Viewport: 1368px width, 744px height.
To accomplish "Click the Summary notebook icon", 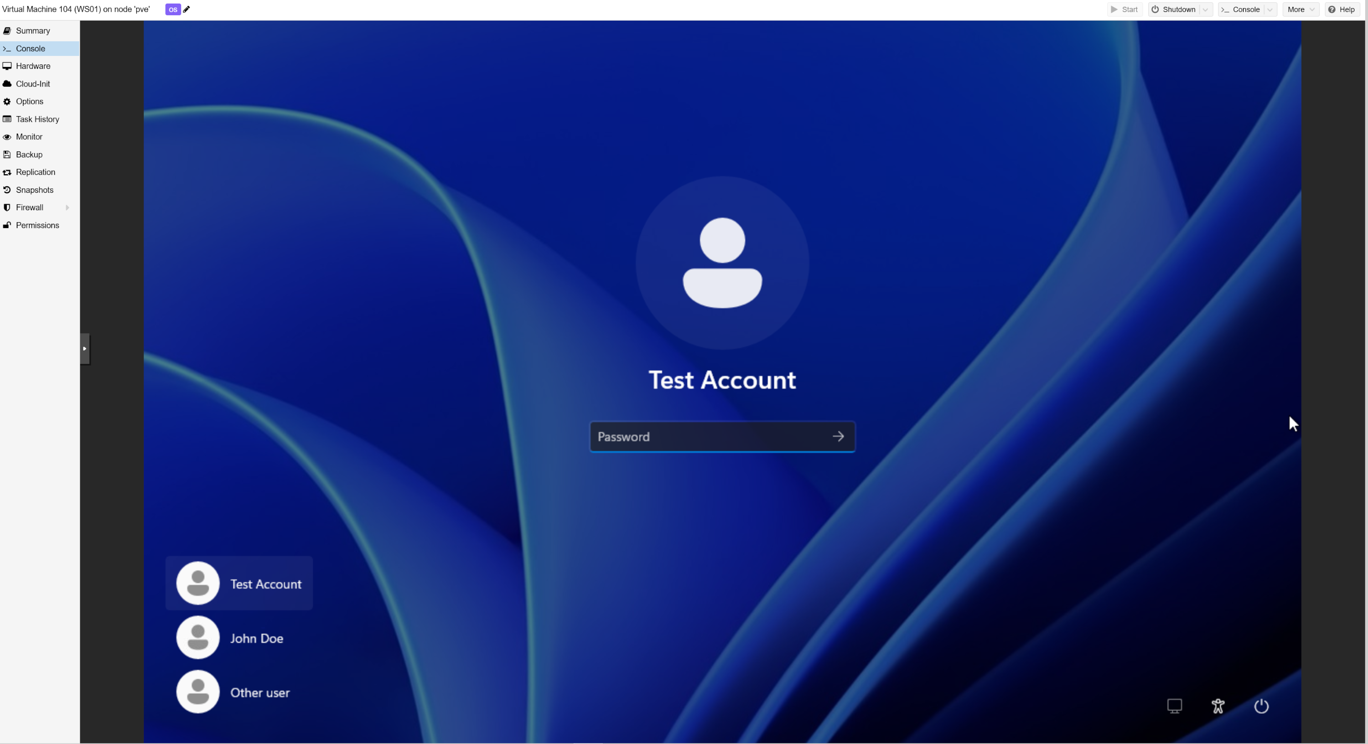I will tap(7, 31).
